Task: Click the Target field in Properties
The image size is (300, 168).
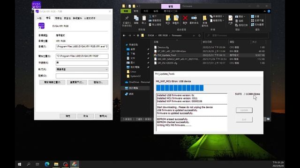Action: tap(82, 47)
